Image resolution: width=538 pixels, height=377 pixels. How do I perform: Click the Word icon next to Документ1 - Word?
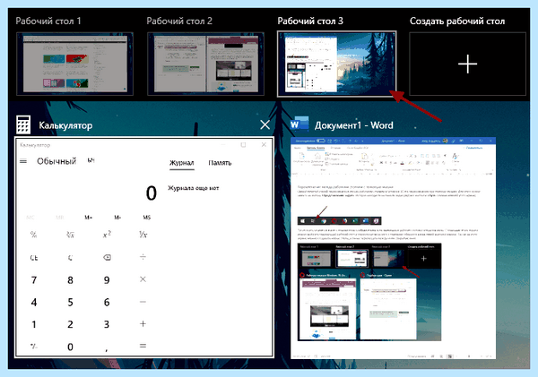click(x=299, y=124)
